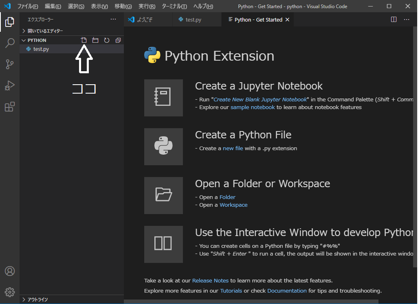The height and width of the screenshot is (304, 418).
Task: Open the 編集(E) menu
Action: click(x=53, y=6)
